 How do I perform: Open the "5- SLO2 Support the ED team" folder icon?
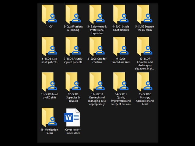pyautogui.click(x=145, y=14)
